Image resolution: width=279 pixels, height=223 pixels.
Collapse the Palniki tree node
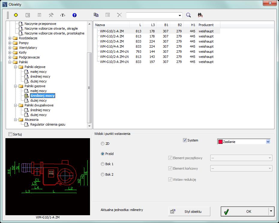(10, 62)
